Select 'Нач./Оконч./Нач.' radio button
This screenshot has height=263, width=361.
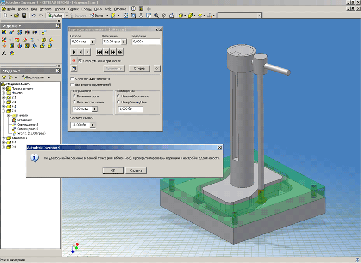(118, 102)
